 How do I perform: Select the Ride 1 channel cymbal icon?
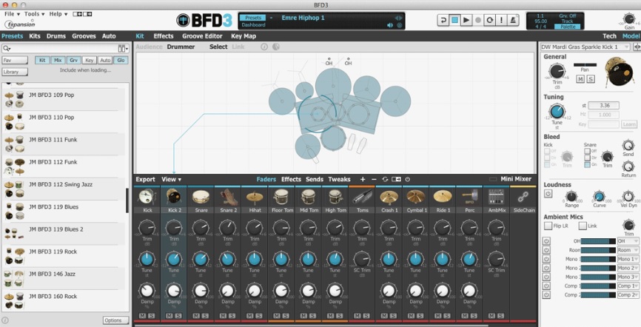click(x=443, y=197)
